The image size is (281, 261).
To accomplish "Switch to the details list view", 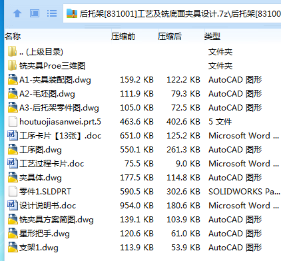I will point(52,13).
